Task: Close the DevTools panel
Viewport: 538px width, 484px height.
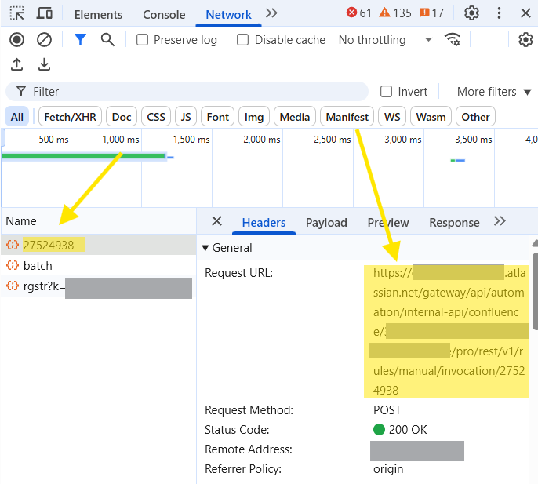Action: click(525, 13)
